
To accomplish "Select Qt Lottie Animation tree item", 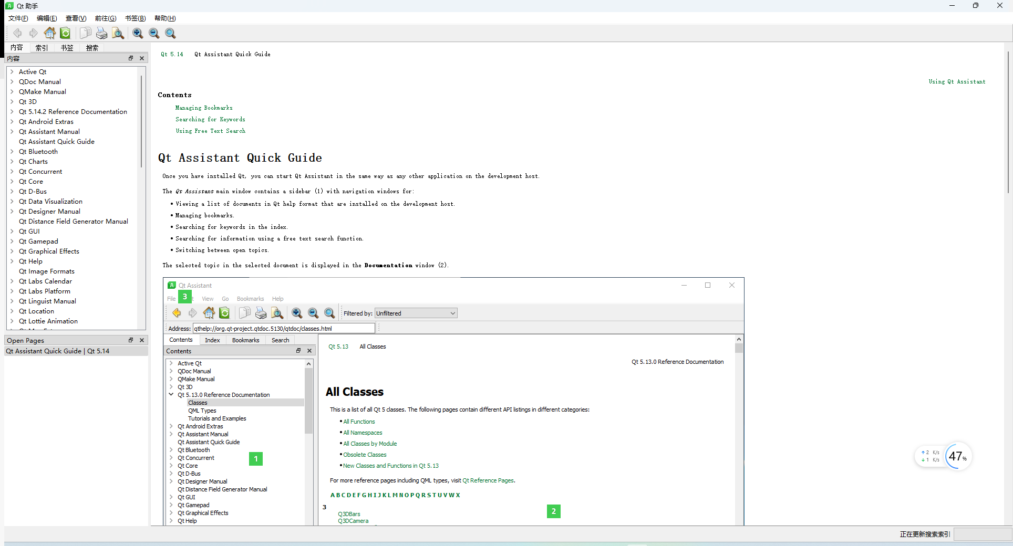I will tap(48, 321).
